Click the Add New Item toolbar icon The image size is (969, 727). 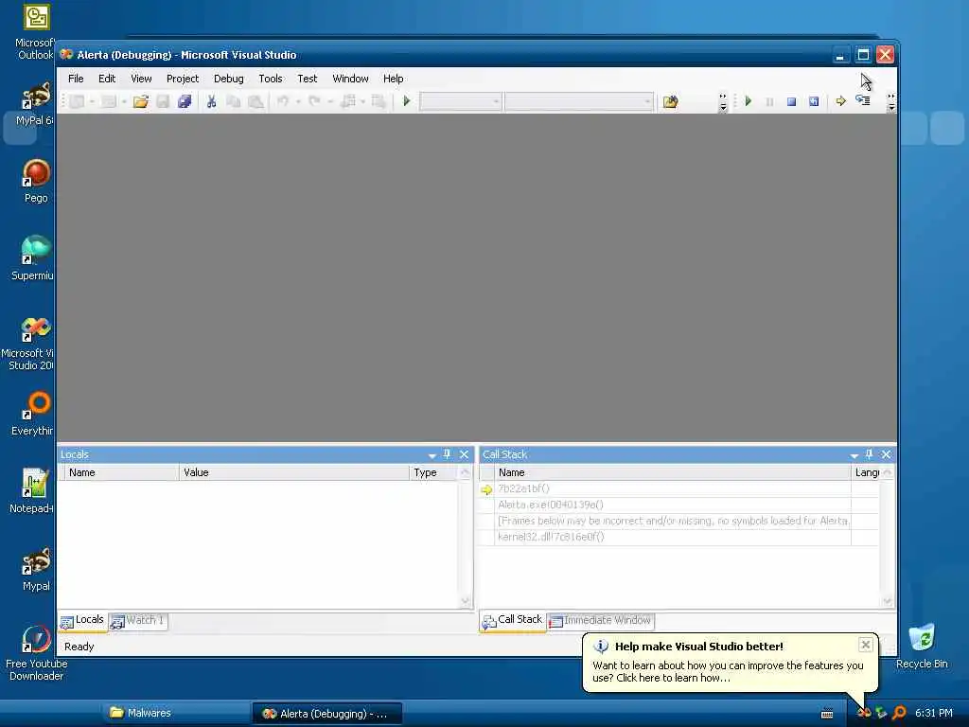109,102
